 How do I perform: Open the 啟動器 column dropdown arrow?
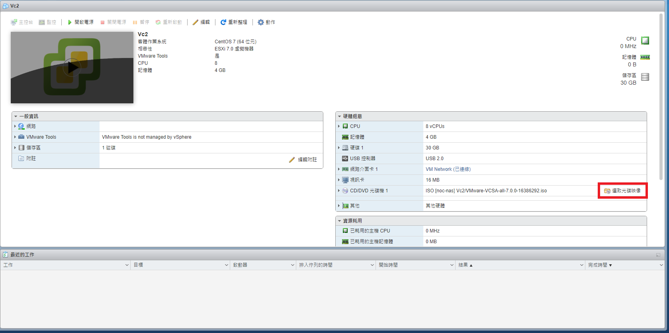pos(293,265)
